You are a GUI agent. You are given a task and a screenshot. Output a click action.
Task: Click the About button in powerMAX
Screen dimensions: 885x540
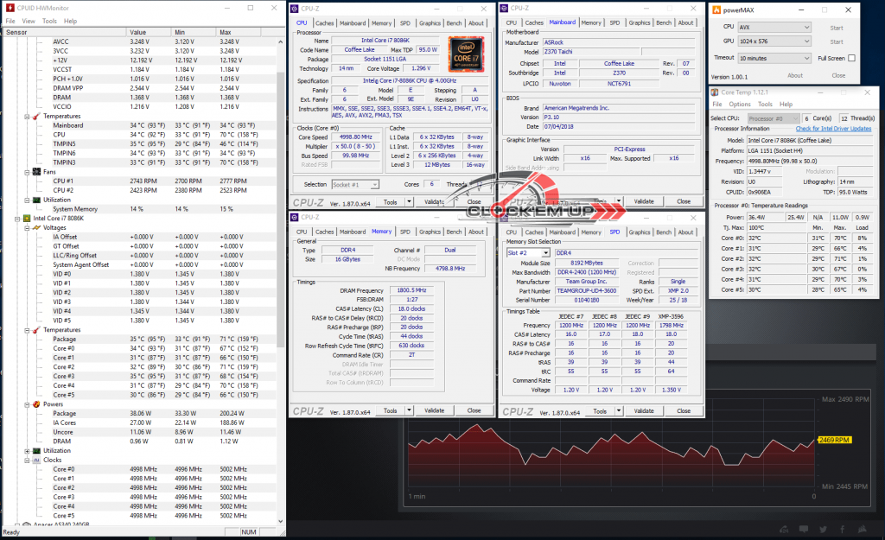[795, 76]
